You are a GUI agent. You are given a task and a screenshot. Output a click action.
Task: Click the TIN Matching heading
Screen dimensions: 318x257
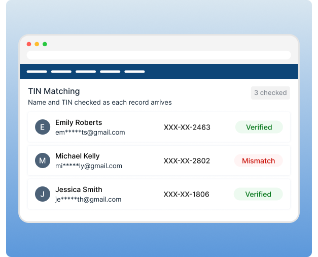click(54, 91)
